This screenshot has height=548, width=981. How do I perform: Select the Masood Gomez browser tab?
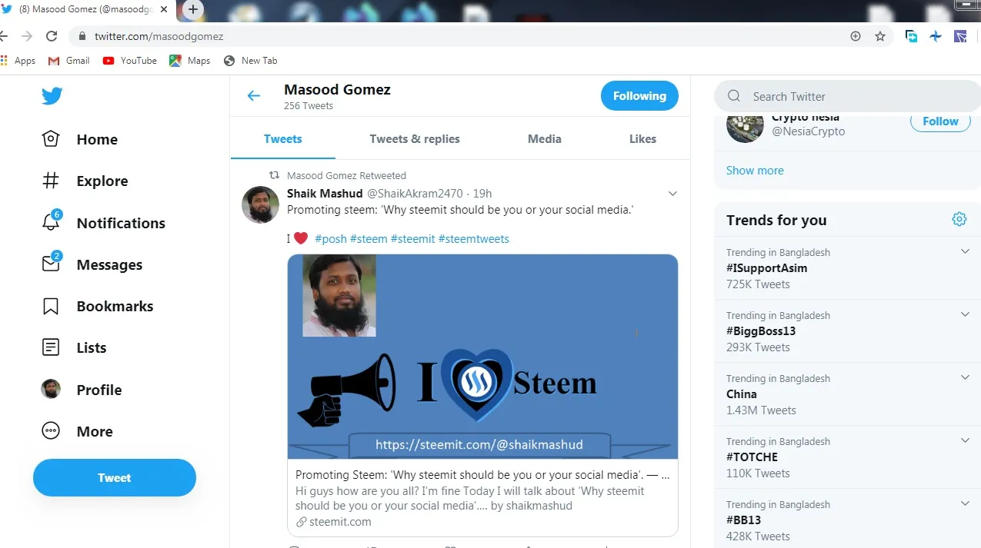pyautogui.click(x=85, y=10)
